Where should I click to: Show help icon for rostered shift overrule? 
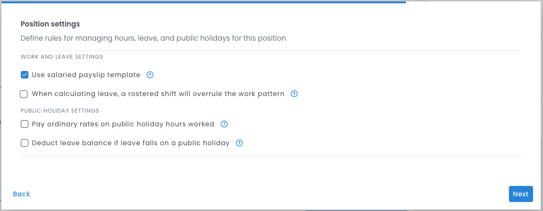294,94
